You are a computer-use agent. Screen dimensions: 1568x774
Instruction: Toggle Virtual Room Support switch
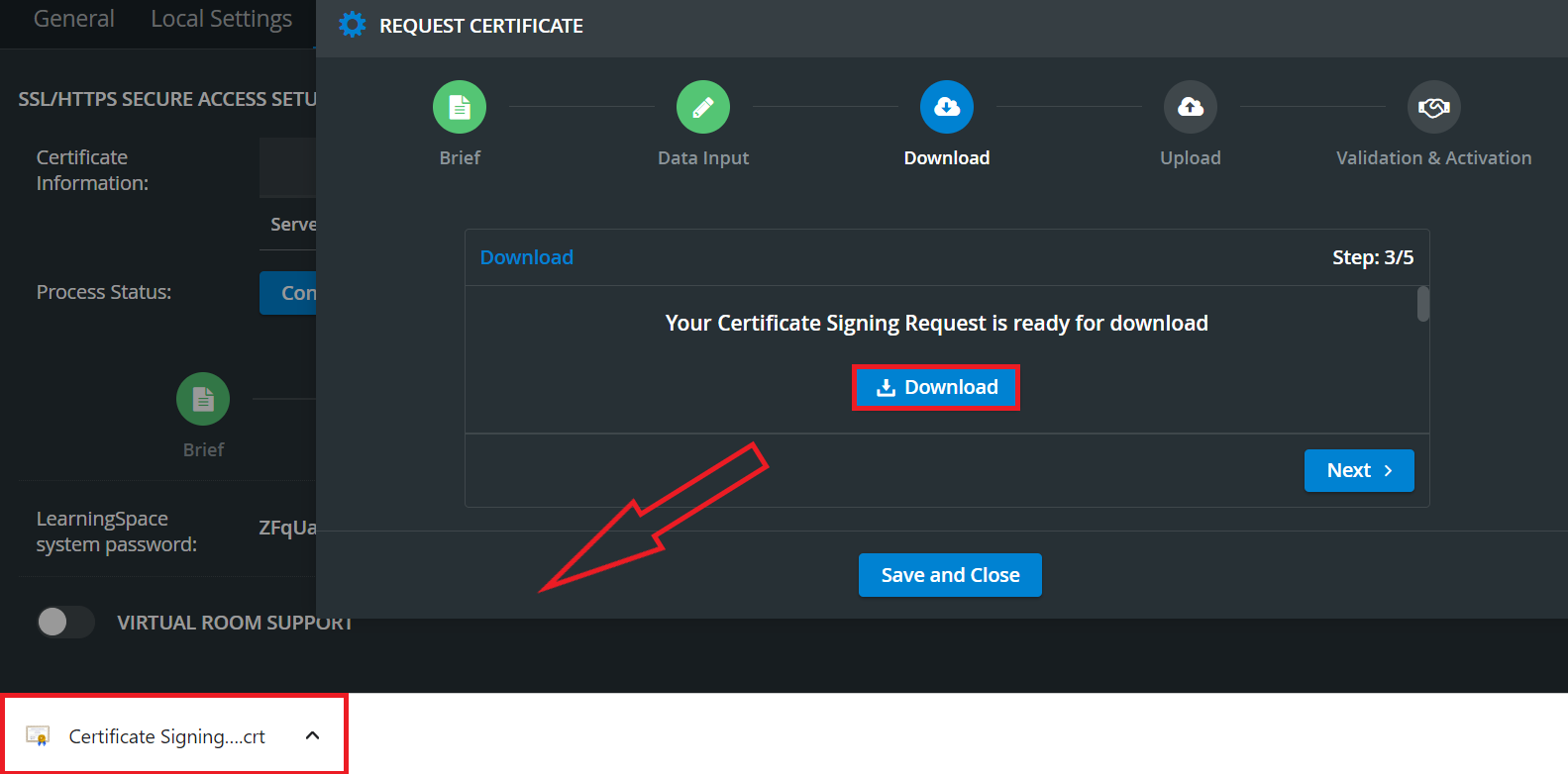pyautogui.click(x=65, y=622)
